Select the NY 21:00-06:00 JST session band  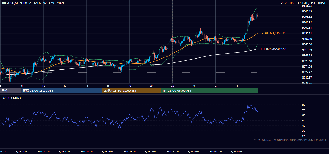(210, 91)
